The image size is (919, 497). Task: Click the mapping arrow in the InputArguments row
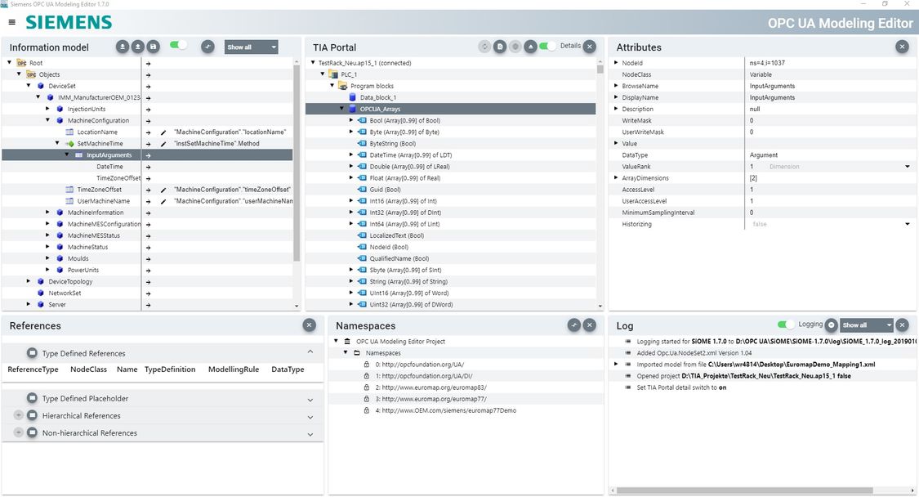(x=149, y=155)
